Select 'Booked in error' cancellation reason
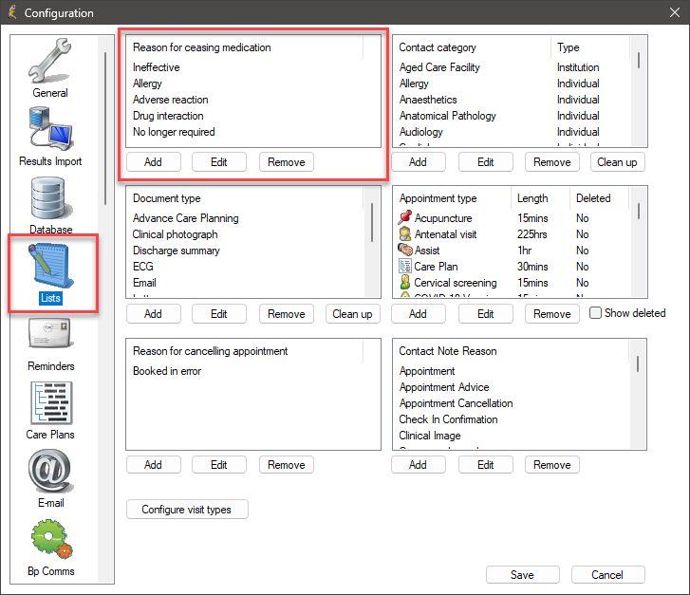690x595 pixels. click(167, 371)
